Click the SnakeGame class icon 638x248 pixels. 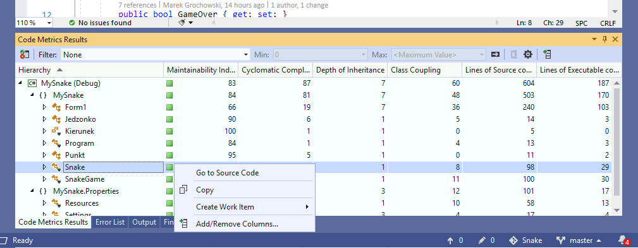pyautogui.click(x=56, y=179)
